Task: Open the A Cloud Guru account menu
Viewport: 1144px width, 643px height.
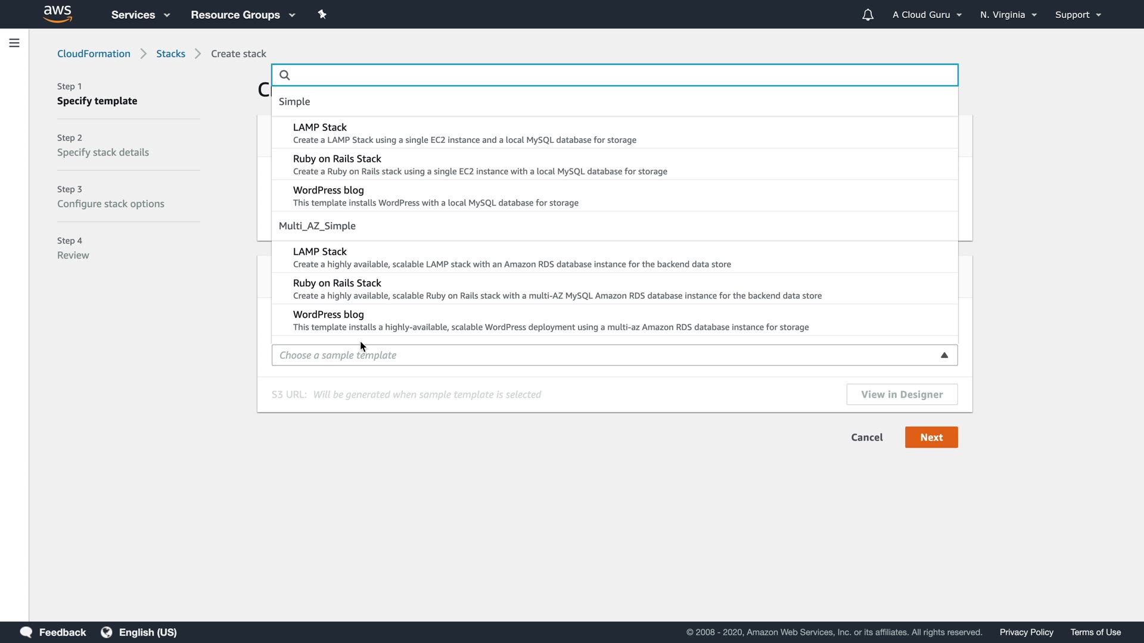Action: tap(927, 15)
